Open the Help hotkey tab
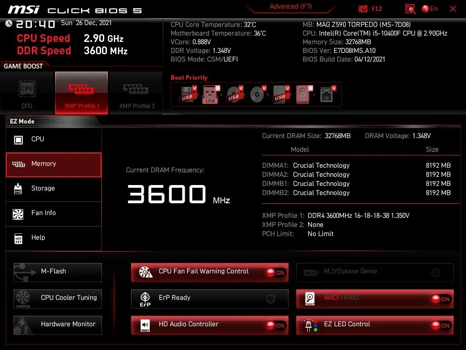Image resolution: width=466 pixels, height=350 pixels. (54, 238)
